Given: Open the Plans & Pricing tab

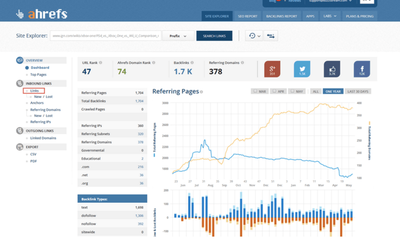Looking at the screenshot, I should point(360,16).
